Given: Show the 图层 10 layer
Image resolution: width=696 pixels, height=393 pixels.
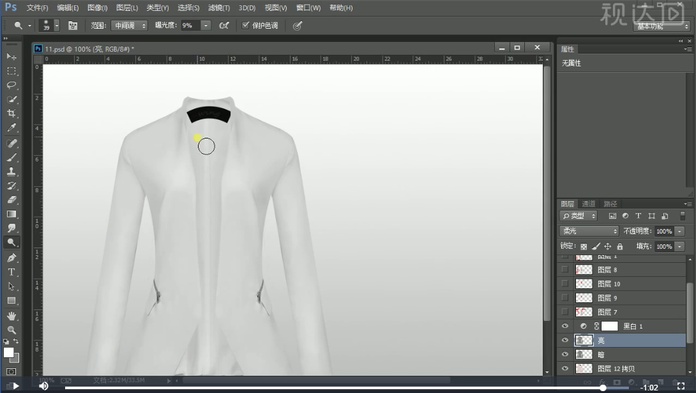Looking at the screenshot, I should click(564, 283).
